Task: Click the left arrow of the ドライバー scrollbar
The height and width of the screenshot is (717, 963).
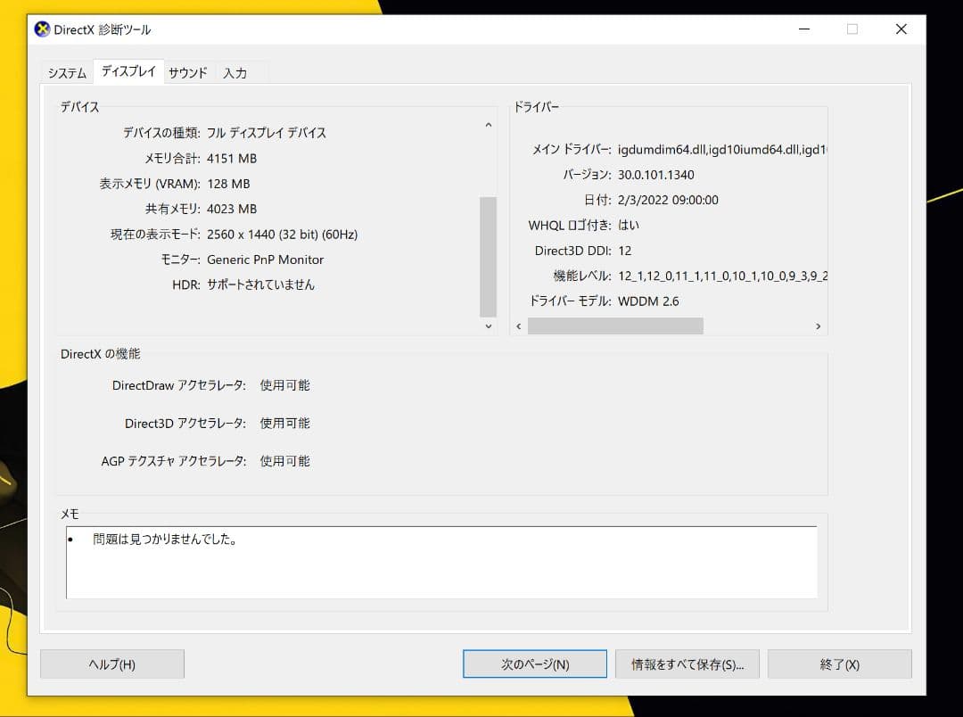Action: (x=519, y=326)
